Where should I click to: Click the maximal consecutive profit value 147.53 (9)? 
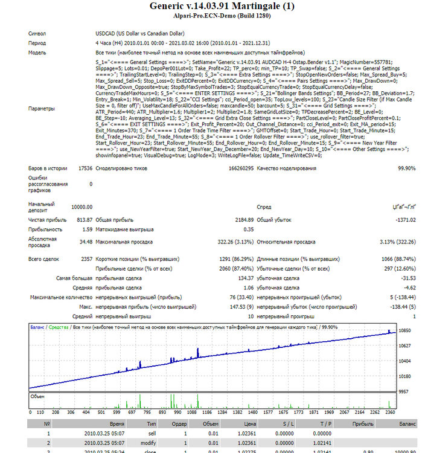pos(241,307)
